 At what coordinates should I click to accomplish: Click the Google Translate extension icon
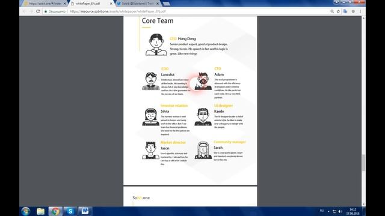pyautogui.click(x=345, y=11)
